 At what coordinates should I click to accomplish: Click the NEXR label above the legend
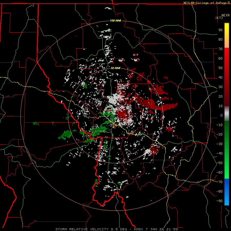(226, 15)
